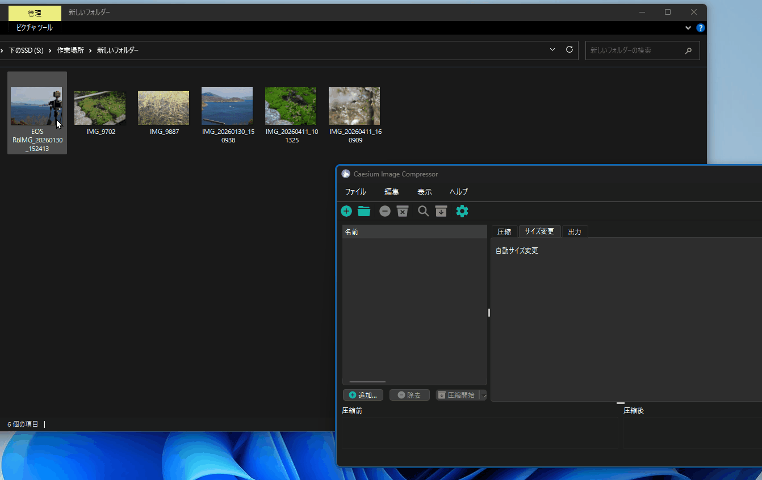The width and height of the screenshot is (762, 480).
Task: Clear list with the box-X toolbar icon
Action: 403,211
